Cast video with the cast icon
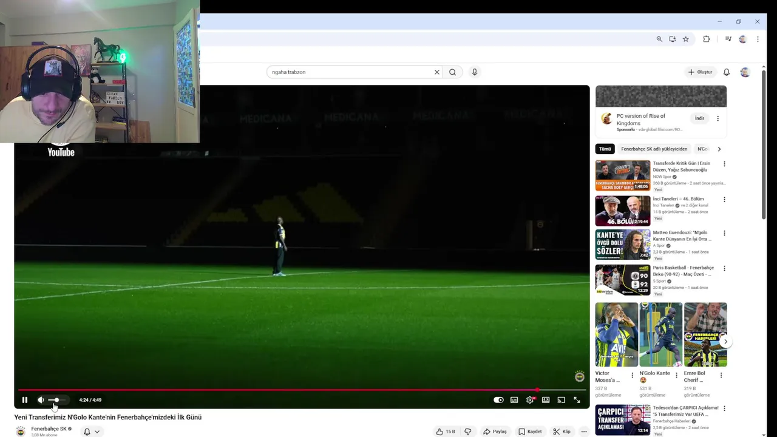The image size is (777, 437). (x=562, y=400)
